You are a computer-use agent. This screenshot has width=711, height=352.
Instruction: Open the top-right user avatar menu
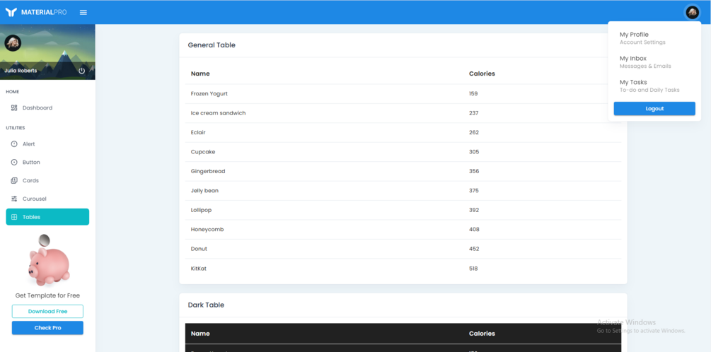[692, 12]
